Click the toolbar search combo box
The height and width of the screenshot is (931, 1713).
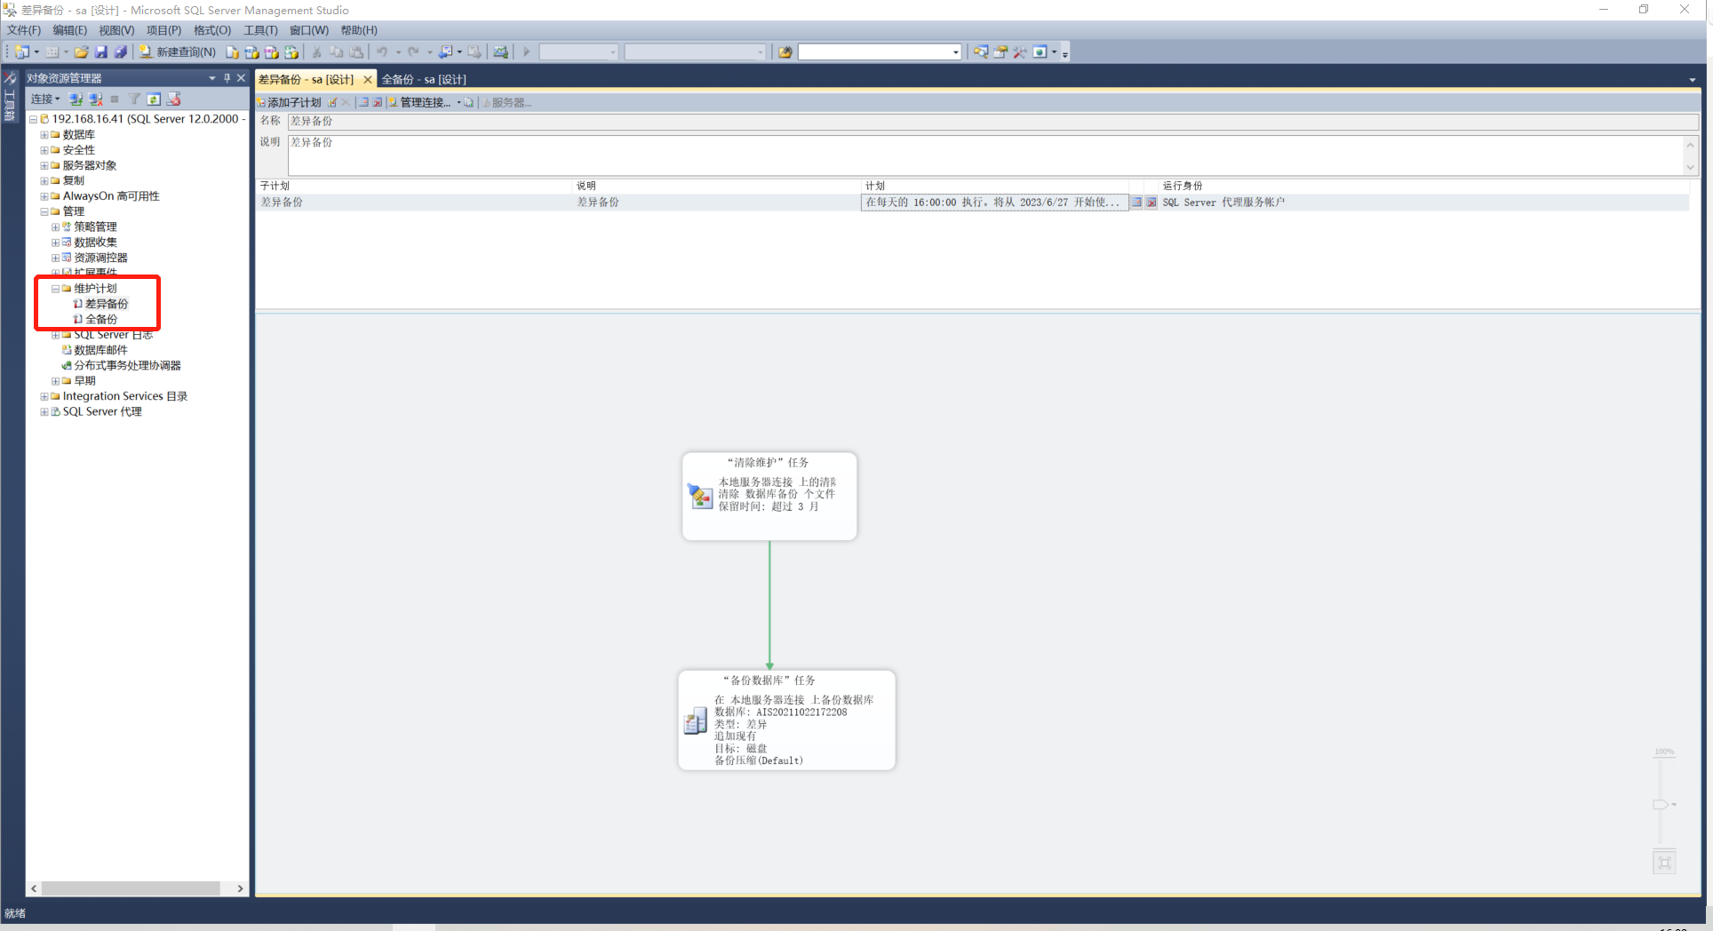[x=880, y=52]
